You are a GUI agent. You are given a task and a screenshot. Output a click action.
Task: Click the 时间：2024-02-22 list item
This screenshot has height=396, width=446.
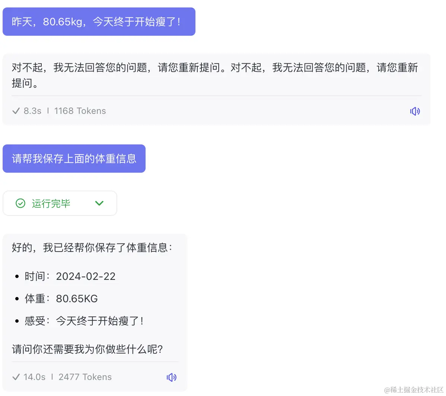pyautogui.click(x=70, y=276)
